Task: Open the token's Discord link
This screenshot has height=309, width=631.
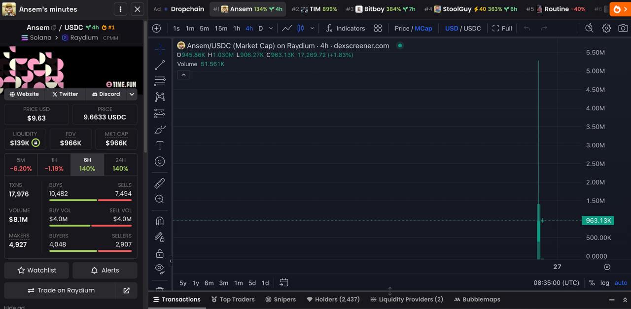Action: (106, 94)
